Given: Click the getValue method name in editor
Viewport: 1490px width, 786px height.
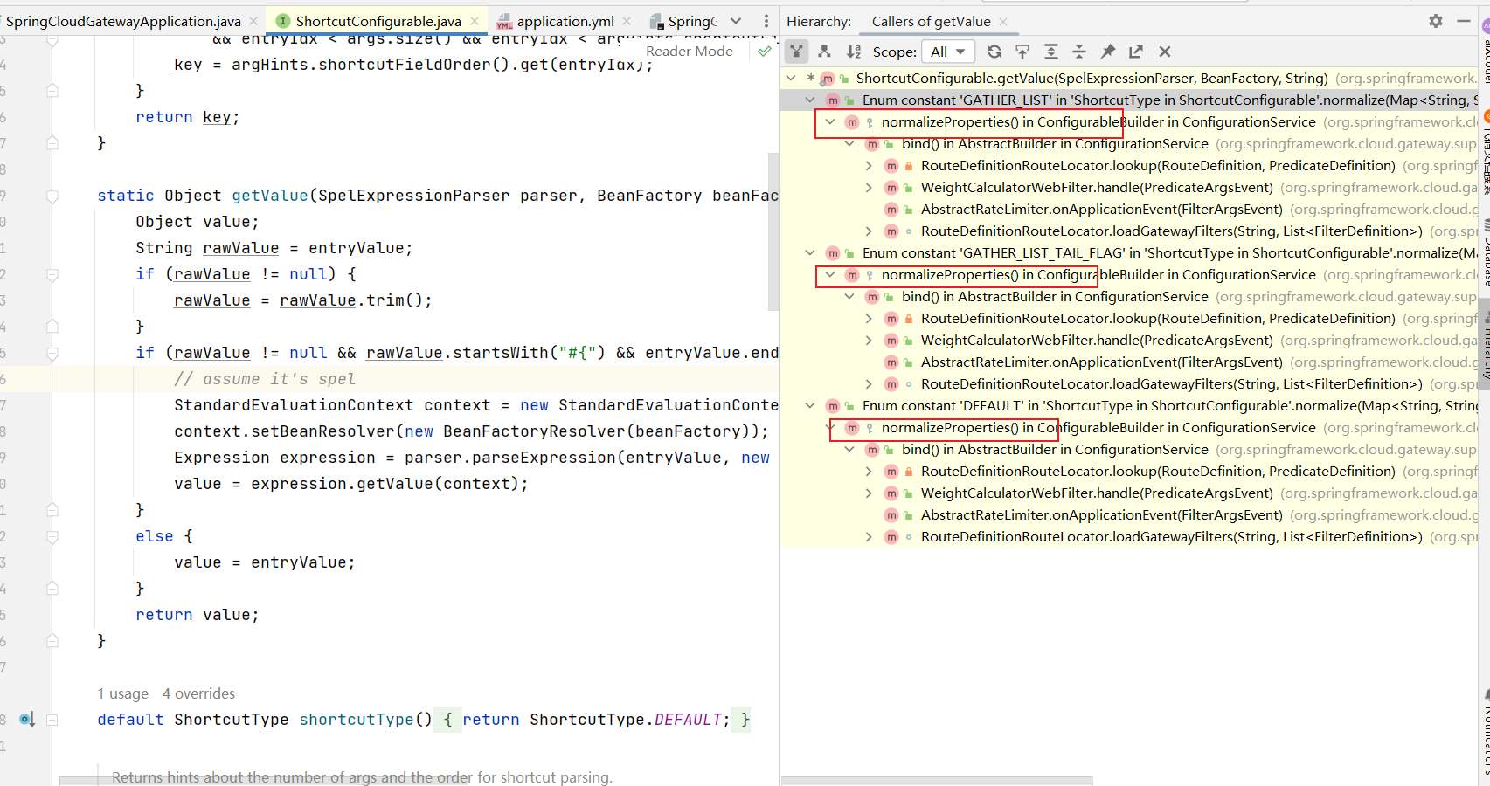Looking at the screenshot, I should [270, 196].
